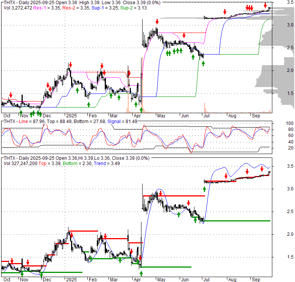This screenshot has width=295, height=282.
Task: Click the 'Res-1 = 3.35' legend text
Action: click(47, 8)
